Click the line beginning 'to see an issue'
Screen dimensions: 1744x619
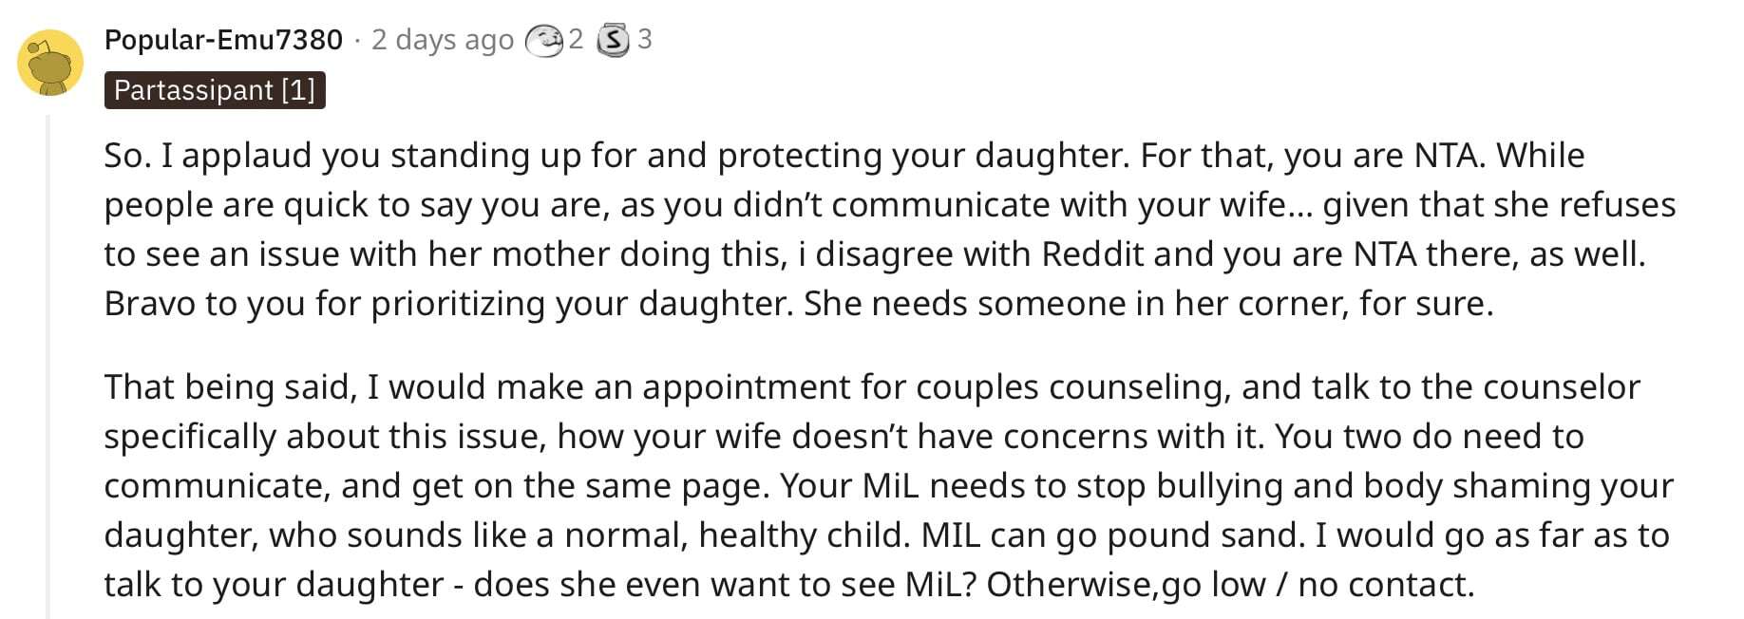pos(875,253)
